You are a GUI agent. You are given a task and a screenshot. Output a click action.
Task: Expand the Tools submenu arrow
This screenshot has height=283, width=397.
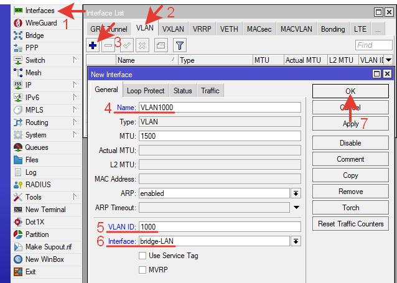click(x=75, y=197)
